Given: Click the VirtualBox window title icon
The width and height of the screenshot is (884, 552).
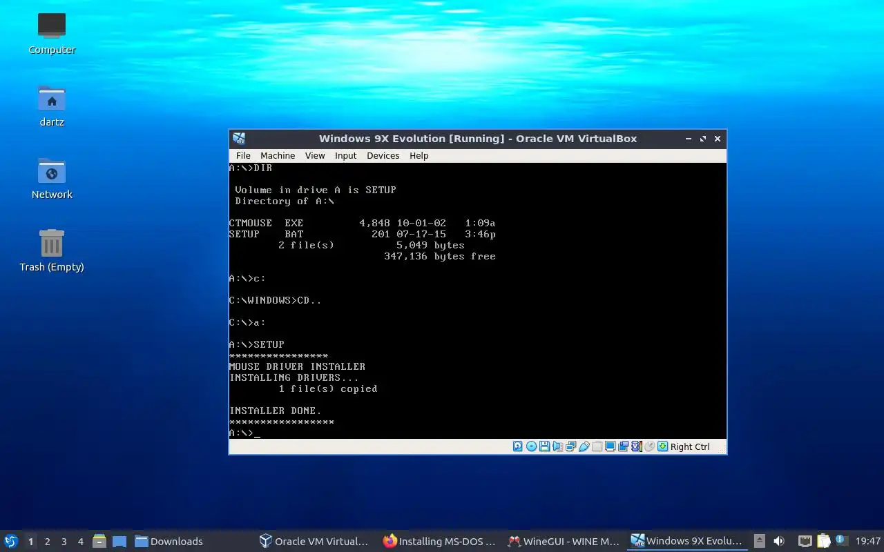Looking at the screenshot, I should pyautogui.click(x=239, y=139).
